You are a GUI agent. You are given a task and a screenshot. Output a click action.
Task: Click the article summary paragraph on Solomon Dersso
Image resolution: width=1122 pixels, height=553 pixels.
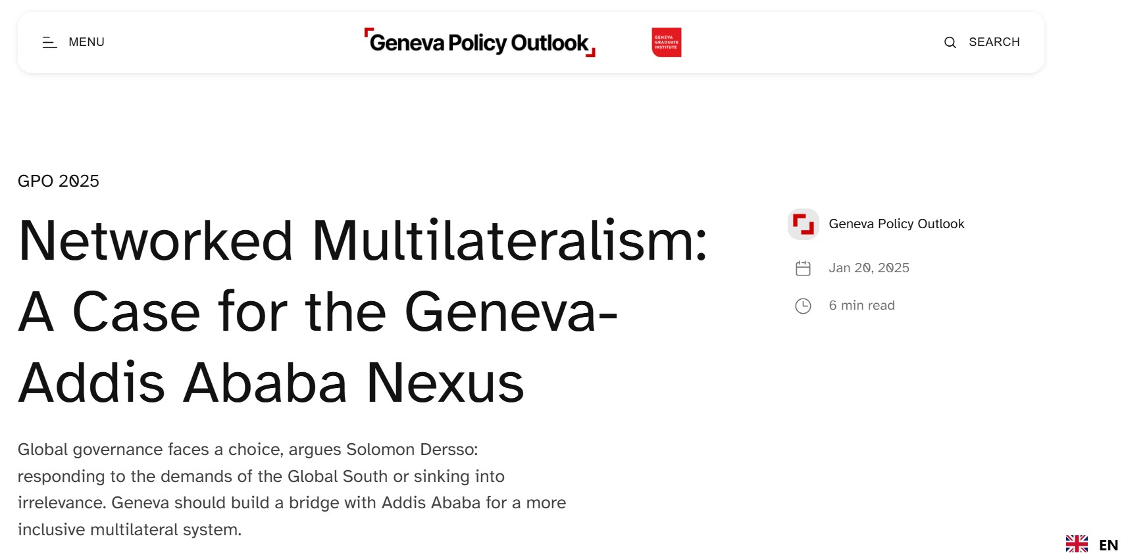(x=292, y=489)
